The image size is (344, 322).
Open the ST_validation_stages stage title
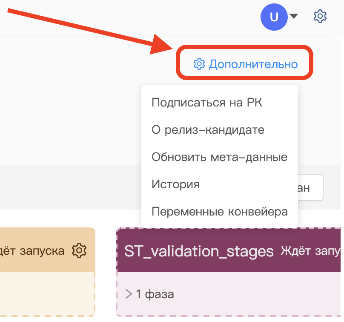click(198, 251)
